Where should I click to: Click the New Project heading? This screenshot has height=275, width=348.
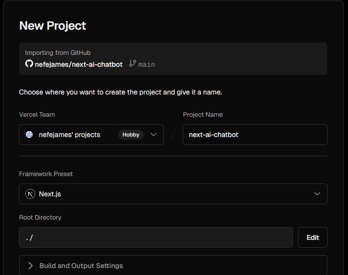coord(52,26)
